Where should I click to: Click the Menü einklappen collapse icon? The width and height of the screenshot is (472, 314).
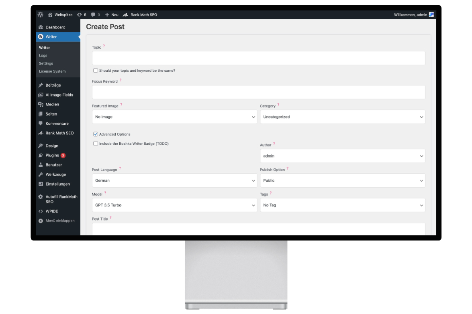point(41,221)
